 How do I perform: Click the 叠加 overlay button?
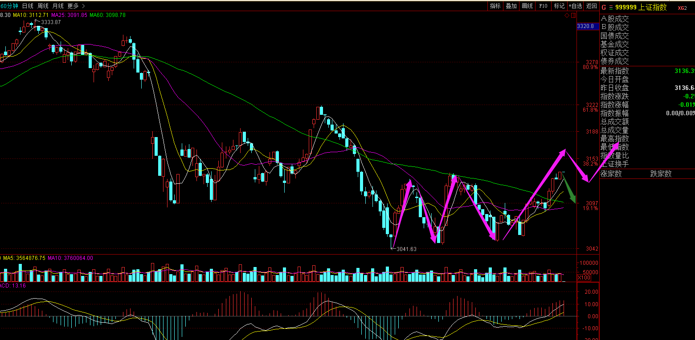click(511, 6)
